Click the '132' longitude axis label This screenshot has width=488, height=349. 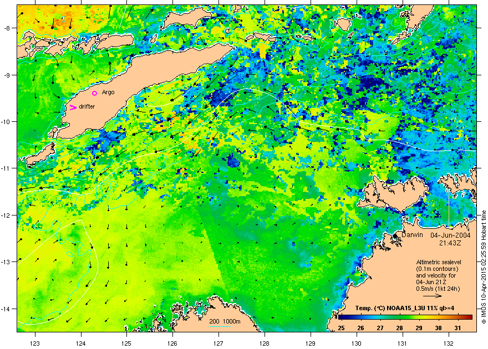pos(449,343)
